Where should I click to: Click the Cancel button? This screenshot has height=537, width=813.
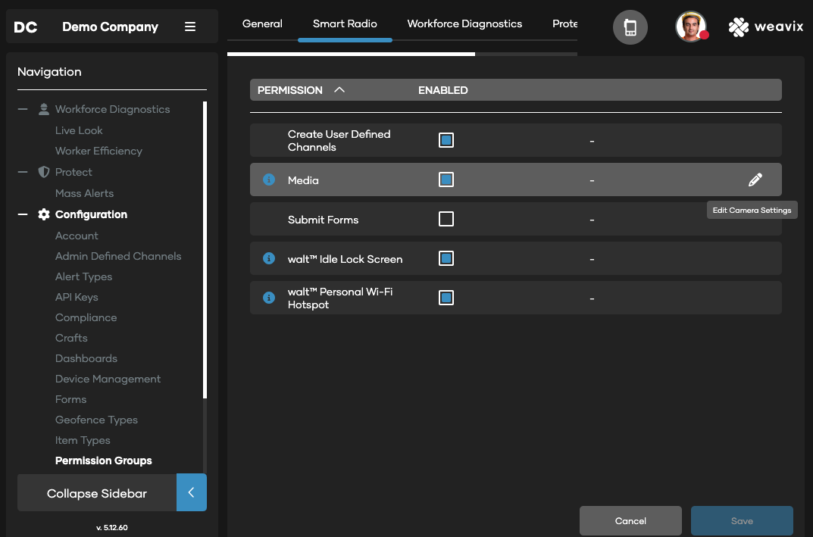[630, 521]
